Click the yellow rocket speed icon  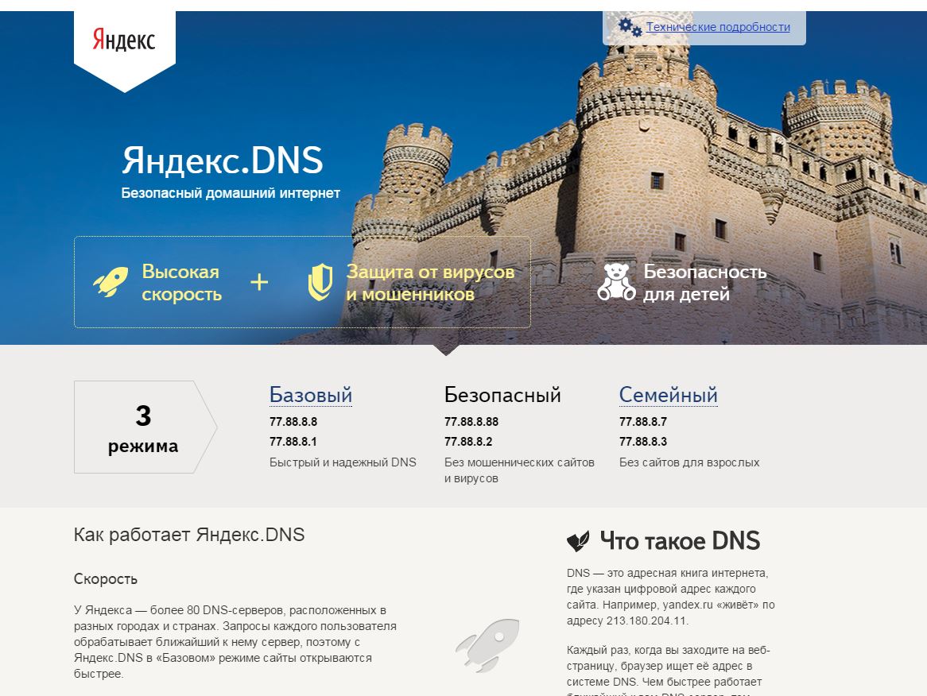111,282
